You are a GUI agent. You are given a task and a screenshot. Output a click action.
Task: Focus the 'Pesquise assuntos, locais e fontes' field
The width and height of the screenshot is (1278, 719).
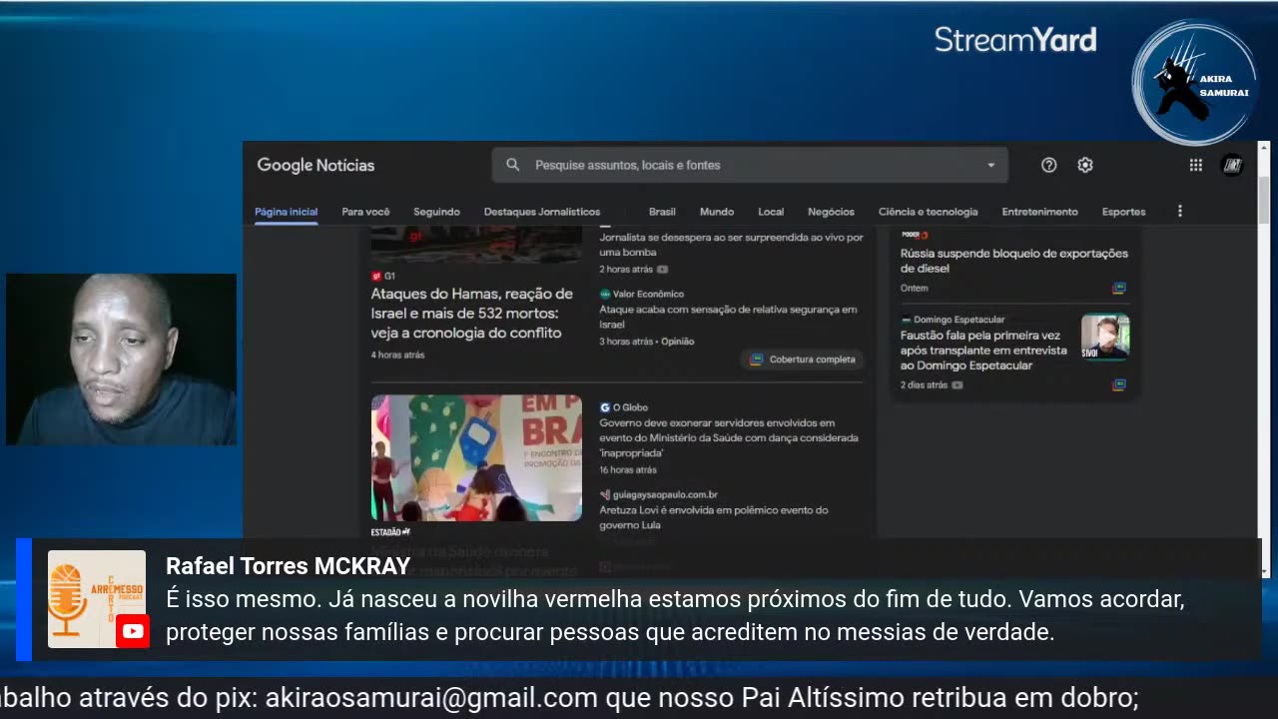[750, 165]
